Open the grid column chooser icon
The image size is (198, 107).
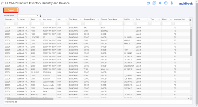[x=191, y=20]
